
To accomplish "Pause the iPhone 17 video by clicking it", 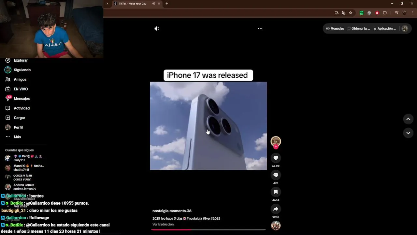I will pyautogui.click(x=208, y=126).
